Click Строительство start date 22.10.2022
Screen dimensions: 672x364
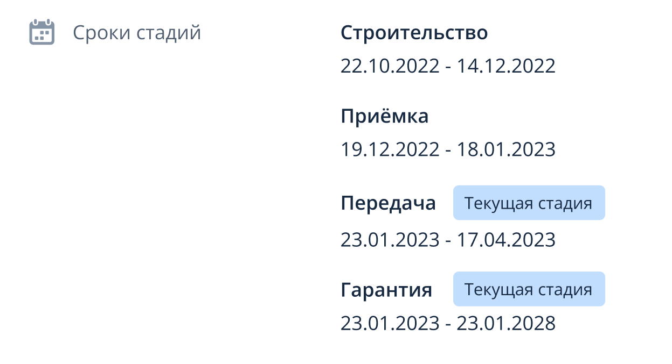[390, 66]
